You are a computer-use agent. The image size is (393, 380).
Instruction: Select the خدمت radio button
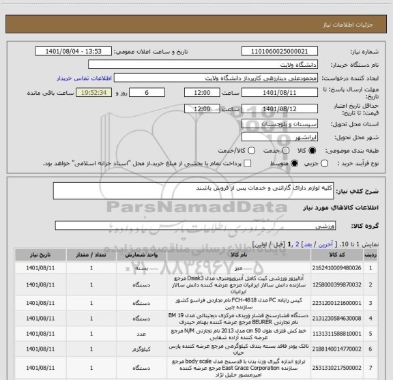click(286, 151)
